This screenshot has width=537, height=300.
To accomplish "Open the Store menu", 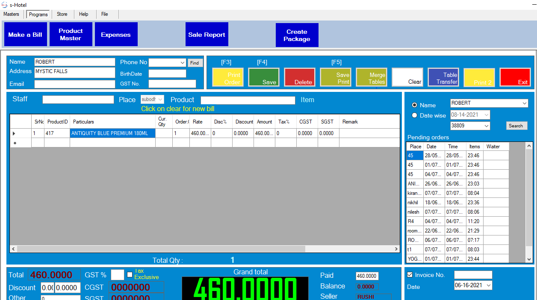I will (62, 14).
